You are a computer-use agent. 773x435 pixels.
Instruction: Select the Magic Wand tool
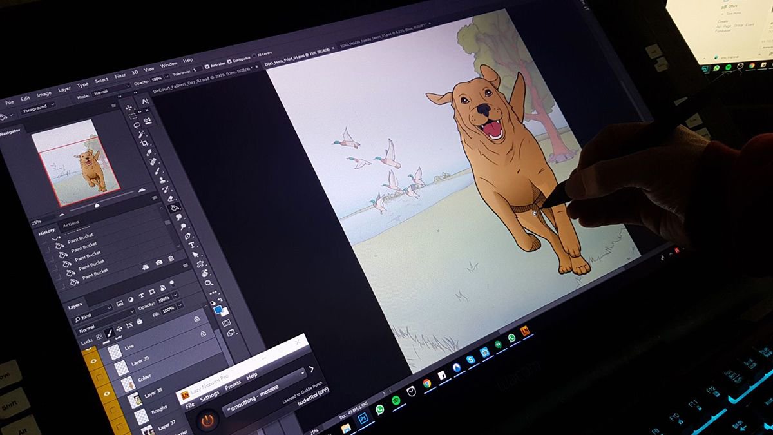click(x=140, y=134)
